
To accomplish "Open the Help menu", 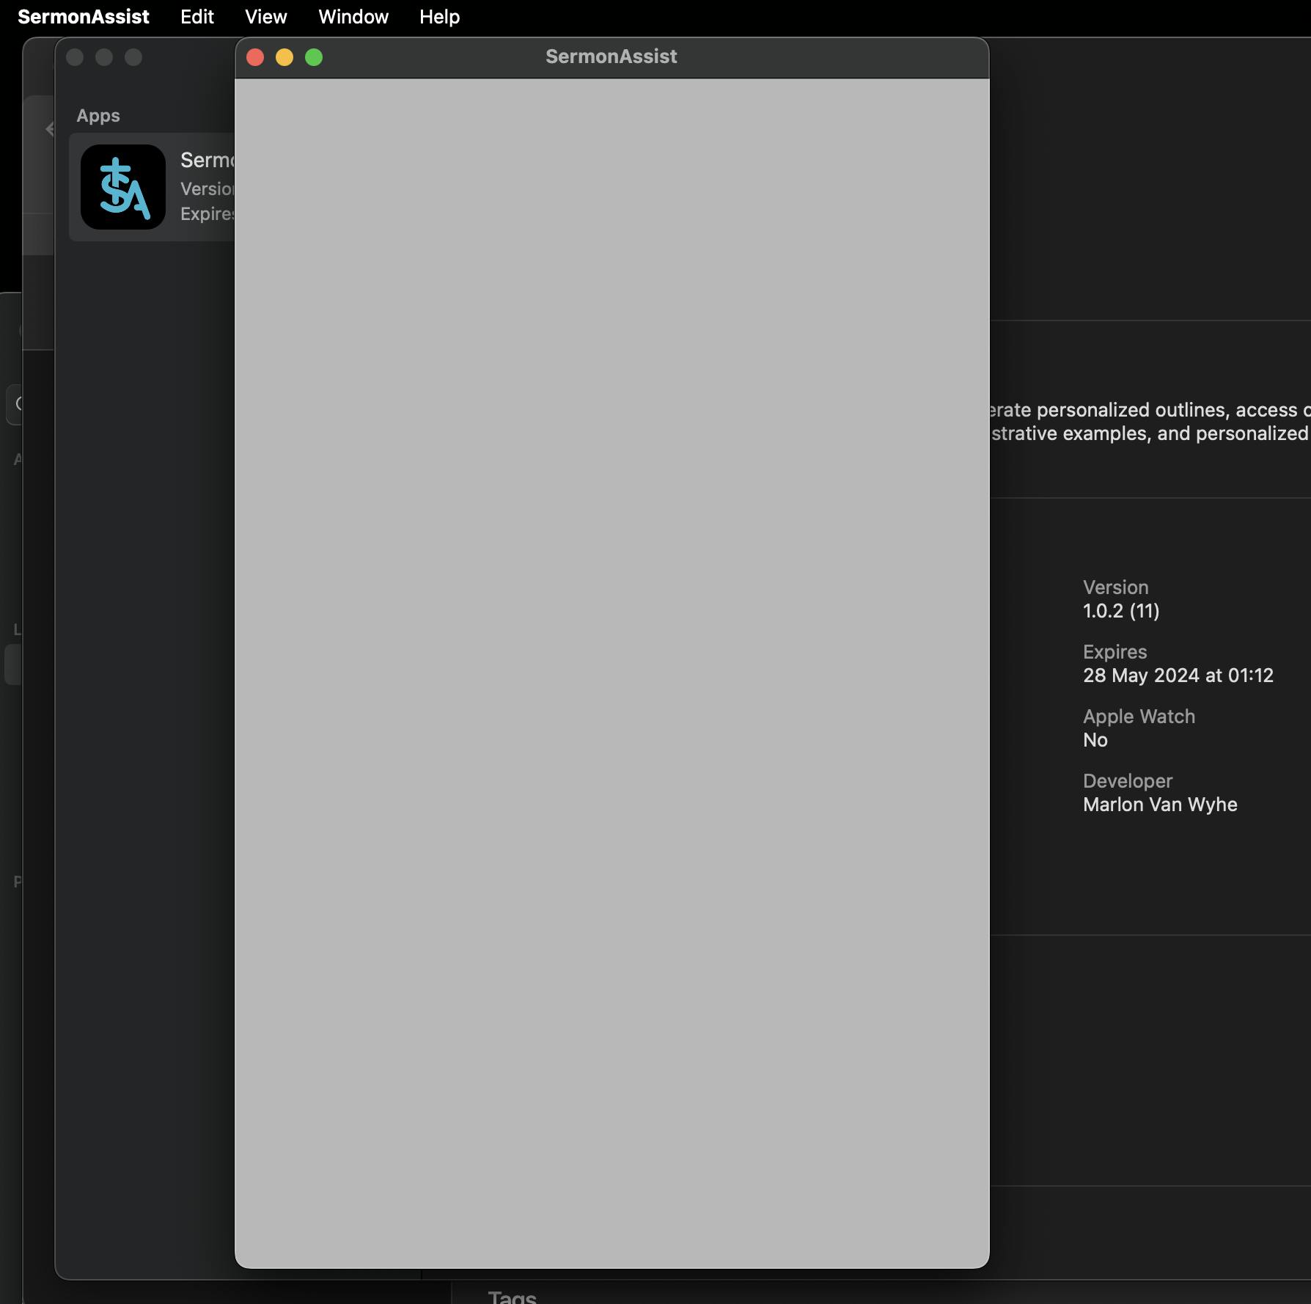I will (439, 17).
